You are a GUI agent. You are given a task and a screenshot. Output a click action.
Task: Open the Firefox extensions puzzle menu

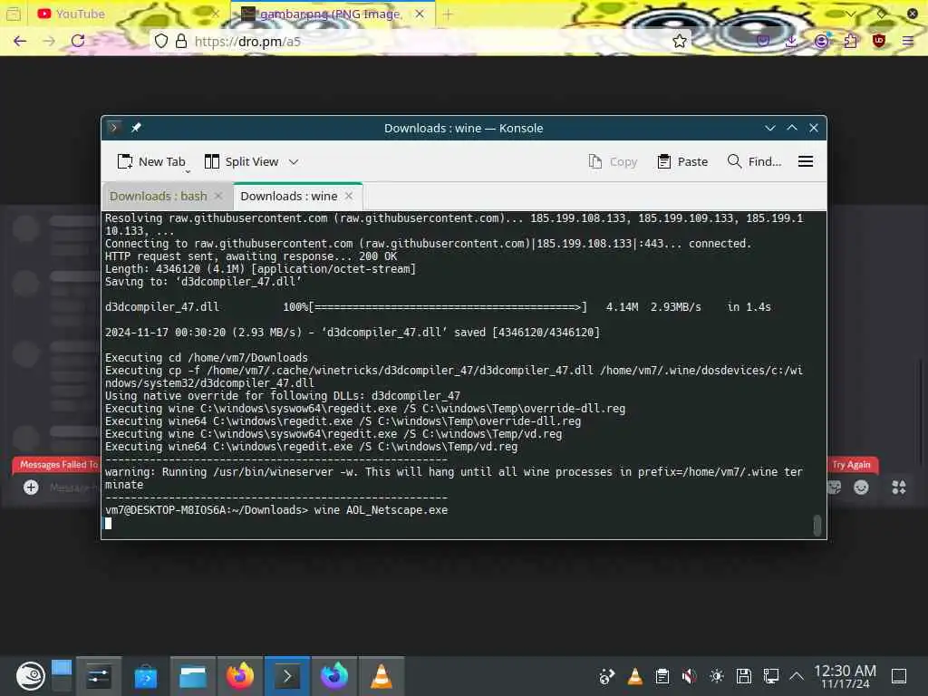(850, 41)
